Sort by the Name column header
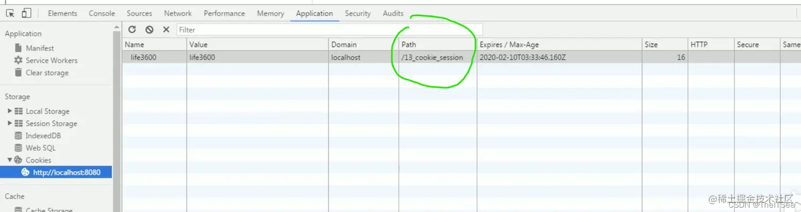This screenshot has height=212, width=801. pos(154,45)
